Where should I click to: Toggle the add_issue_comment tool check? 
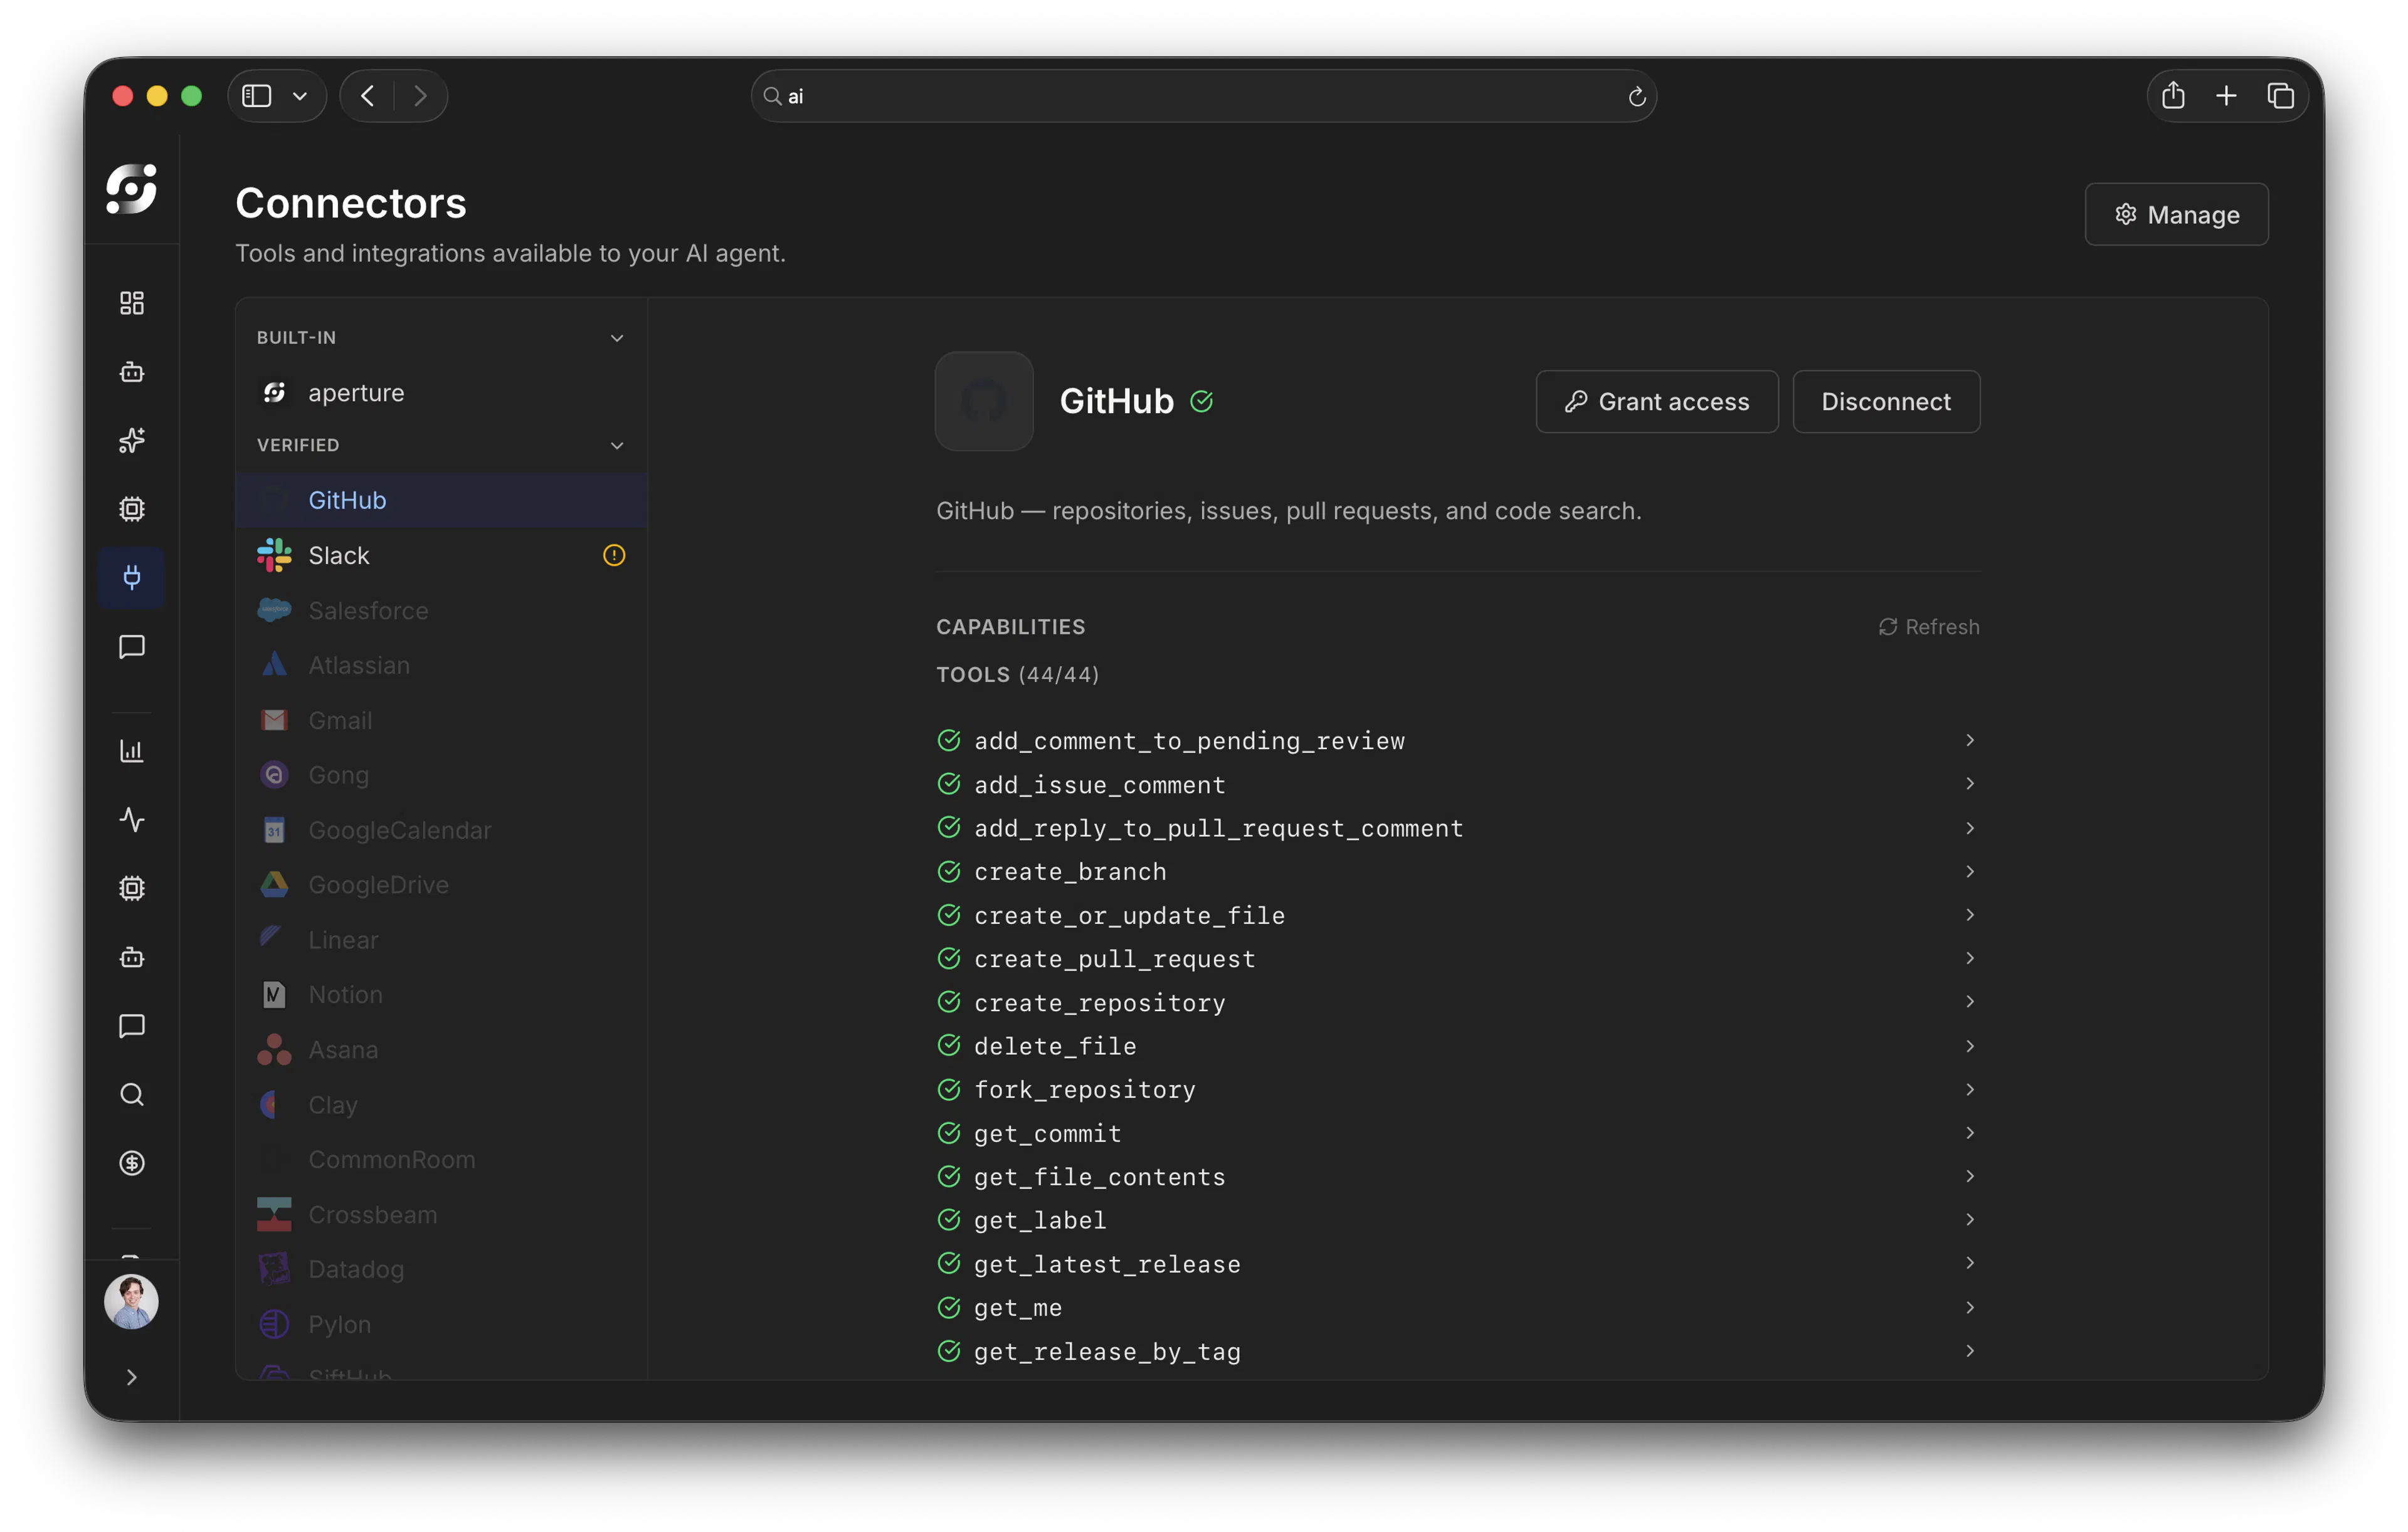[x=949, y=784]
